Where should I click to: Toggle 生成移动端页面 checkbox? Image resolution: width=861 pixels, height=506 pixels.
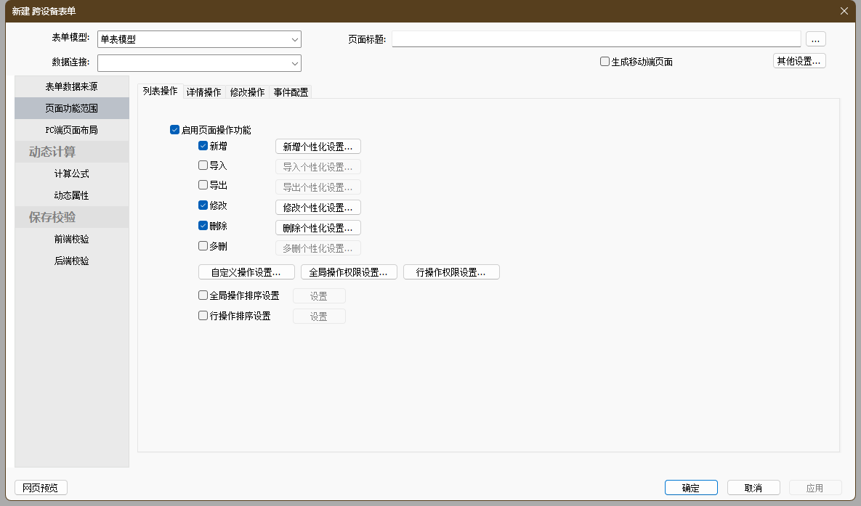click(x=605, y=62)
